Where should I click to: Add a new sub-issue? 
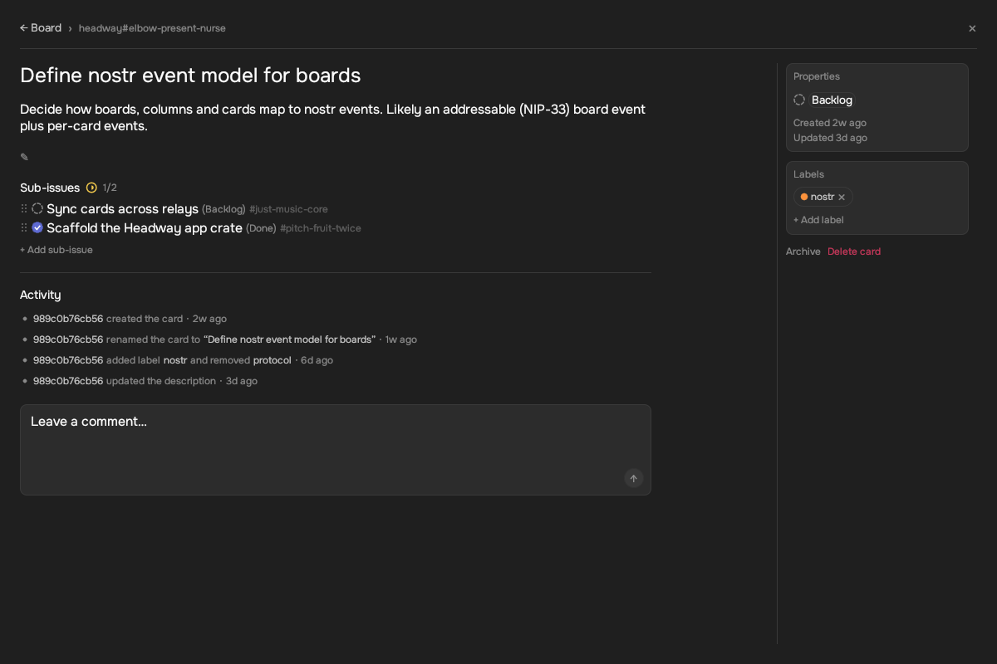[56, 250]
